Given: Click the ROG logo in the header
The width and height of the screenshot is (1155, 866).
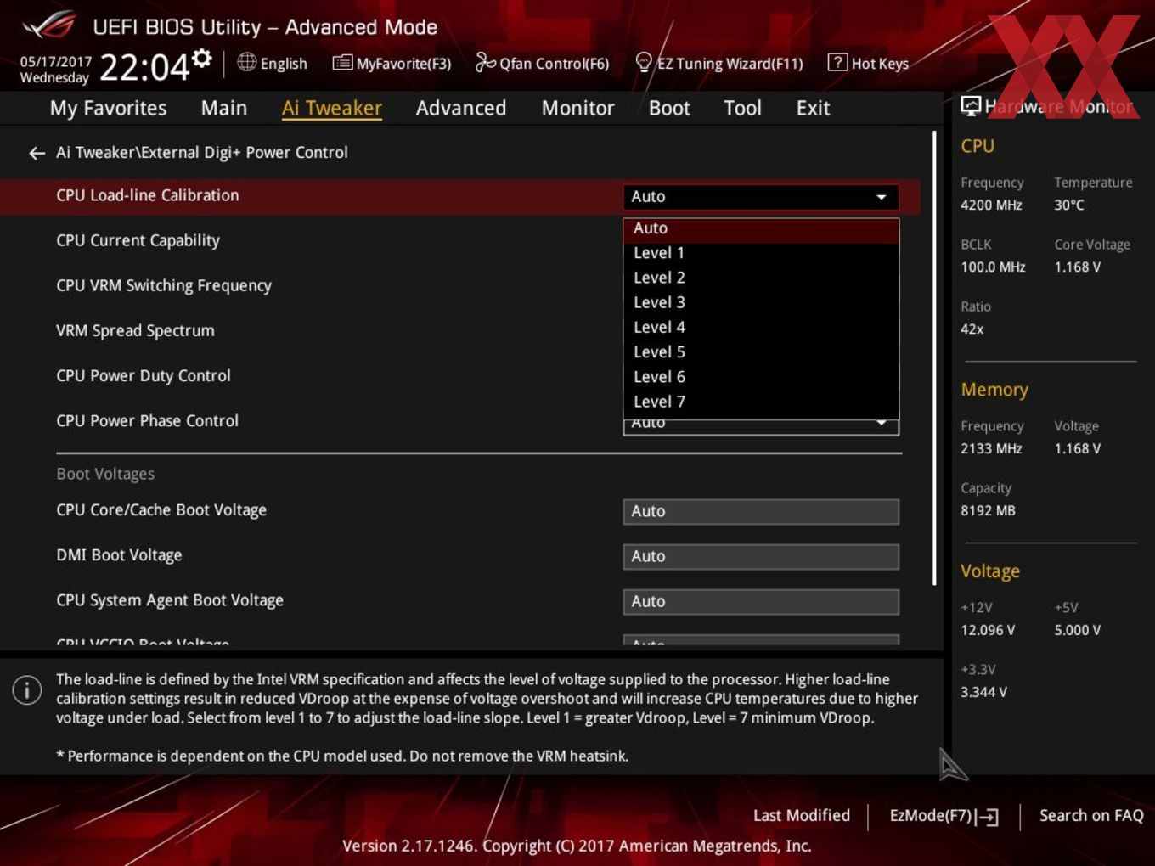Looking at the screenshot, I should pos(49,25).
